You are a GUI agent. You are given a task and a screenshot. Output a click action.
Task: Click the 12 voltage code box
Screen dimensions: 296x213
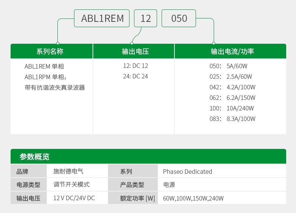point(146,18)
